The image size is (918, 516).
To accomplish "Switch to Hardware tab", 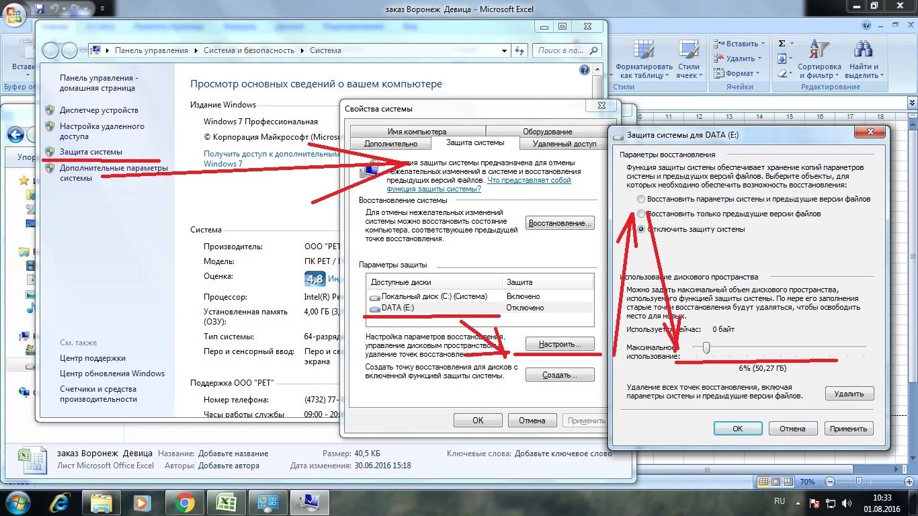I will 547,132.
